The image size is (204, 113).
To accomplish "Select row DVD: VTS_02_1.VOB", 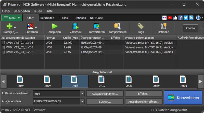I will (x=88, y=47).
